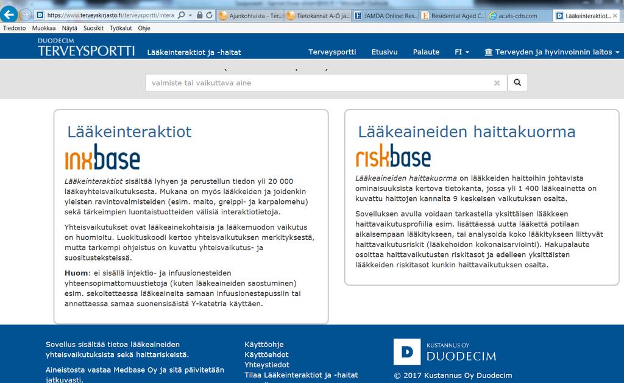
Task: Open the Käyttöohje footer link
Action: [x=264, y=345]
